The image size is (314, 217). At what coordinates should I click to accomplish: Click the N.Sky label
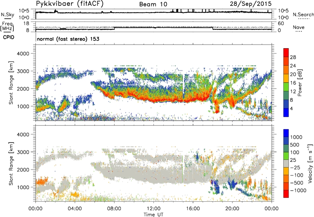[x=7, y=14]
